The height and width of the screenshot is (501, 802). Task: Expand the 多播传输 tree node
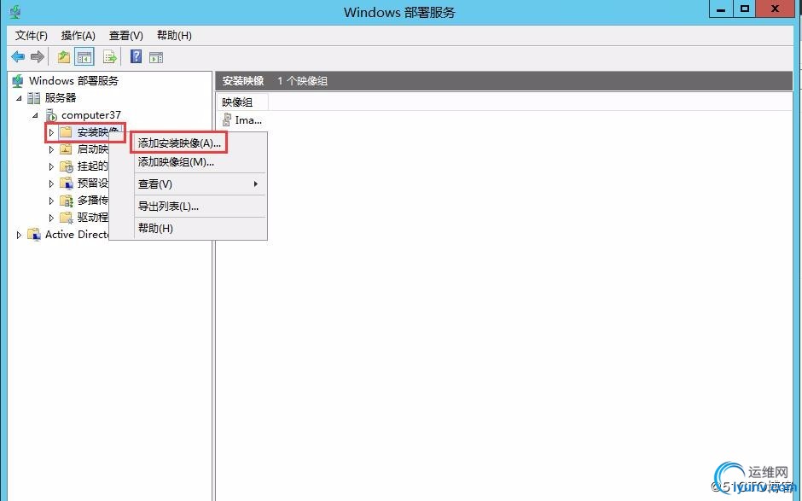(51, 201)
